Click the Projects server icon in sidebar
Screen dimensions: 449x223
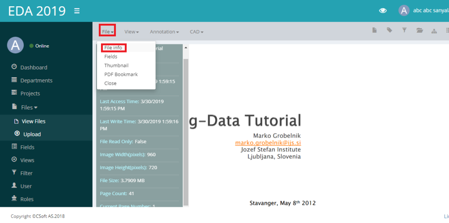(14, 93)
